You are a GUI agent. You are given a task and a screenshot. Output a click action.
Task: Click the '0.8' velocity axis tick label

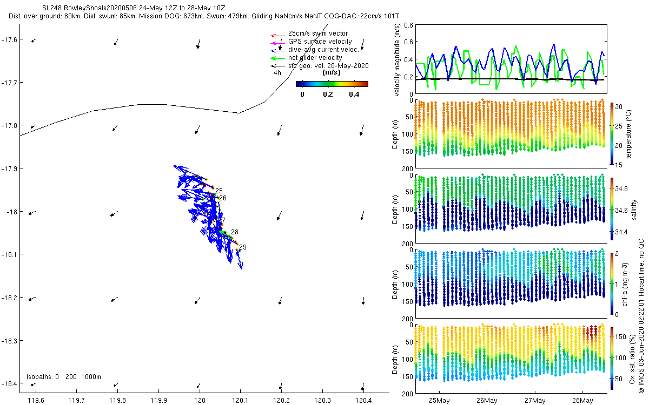408,25
